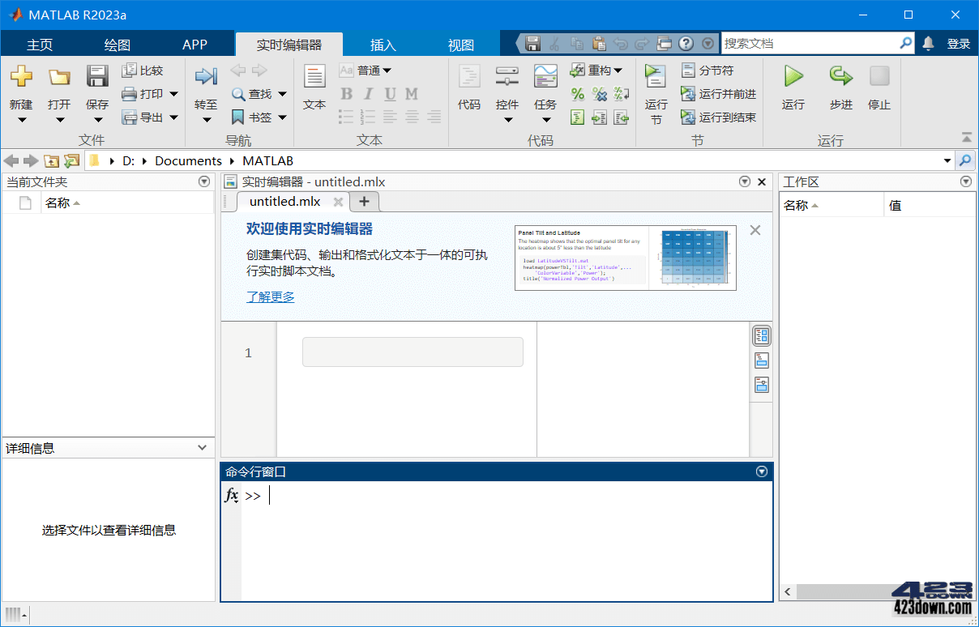Screen dimensions: 979x627
Task: Toggle bold text formatting
Action: coord(346,94)
